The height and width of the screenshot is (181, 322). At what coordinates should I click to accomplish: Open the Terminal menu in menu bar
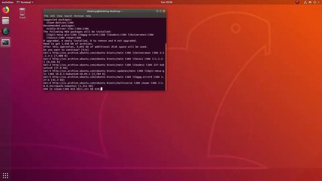tap(78, 16)
